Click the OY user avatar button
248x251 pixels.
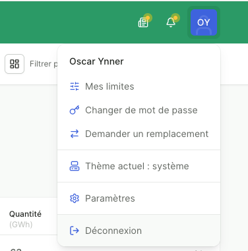pos(204,22)
